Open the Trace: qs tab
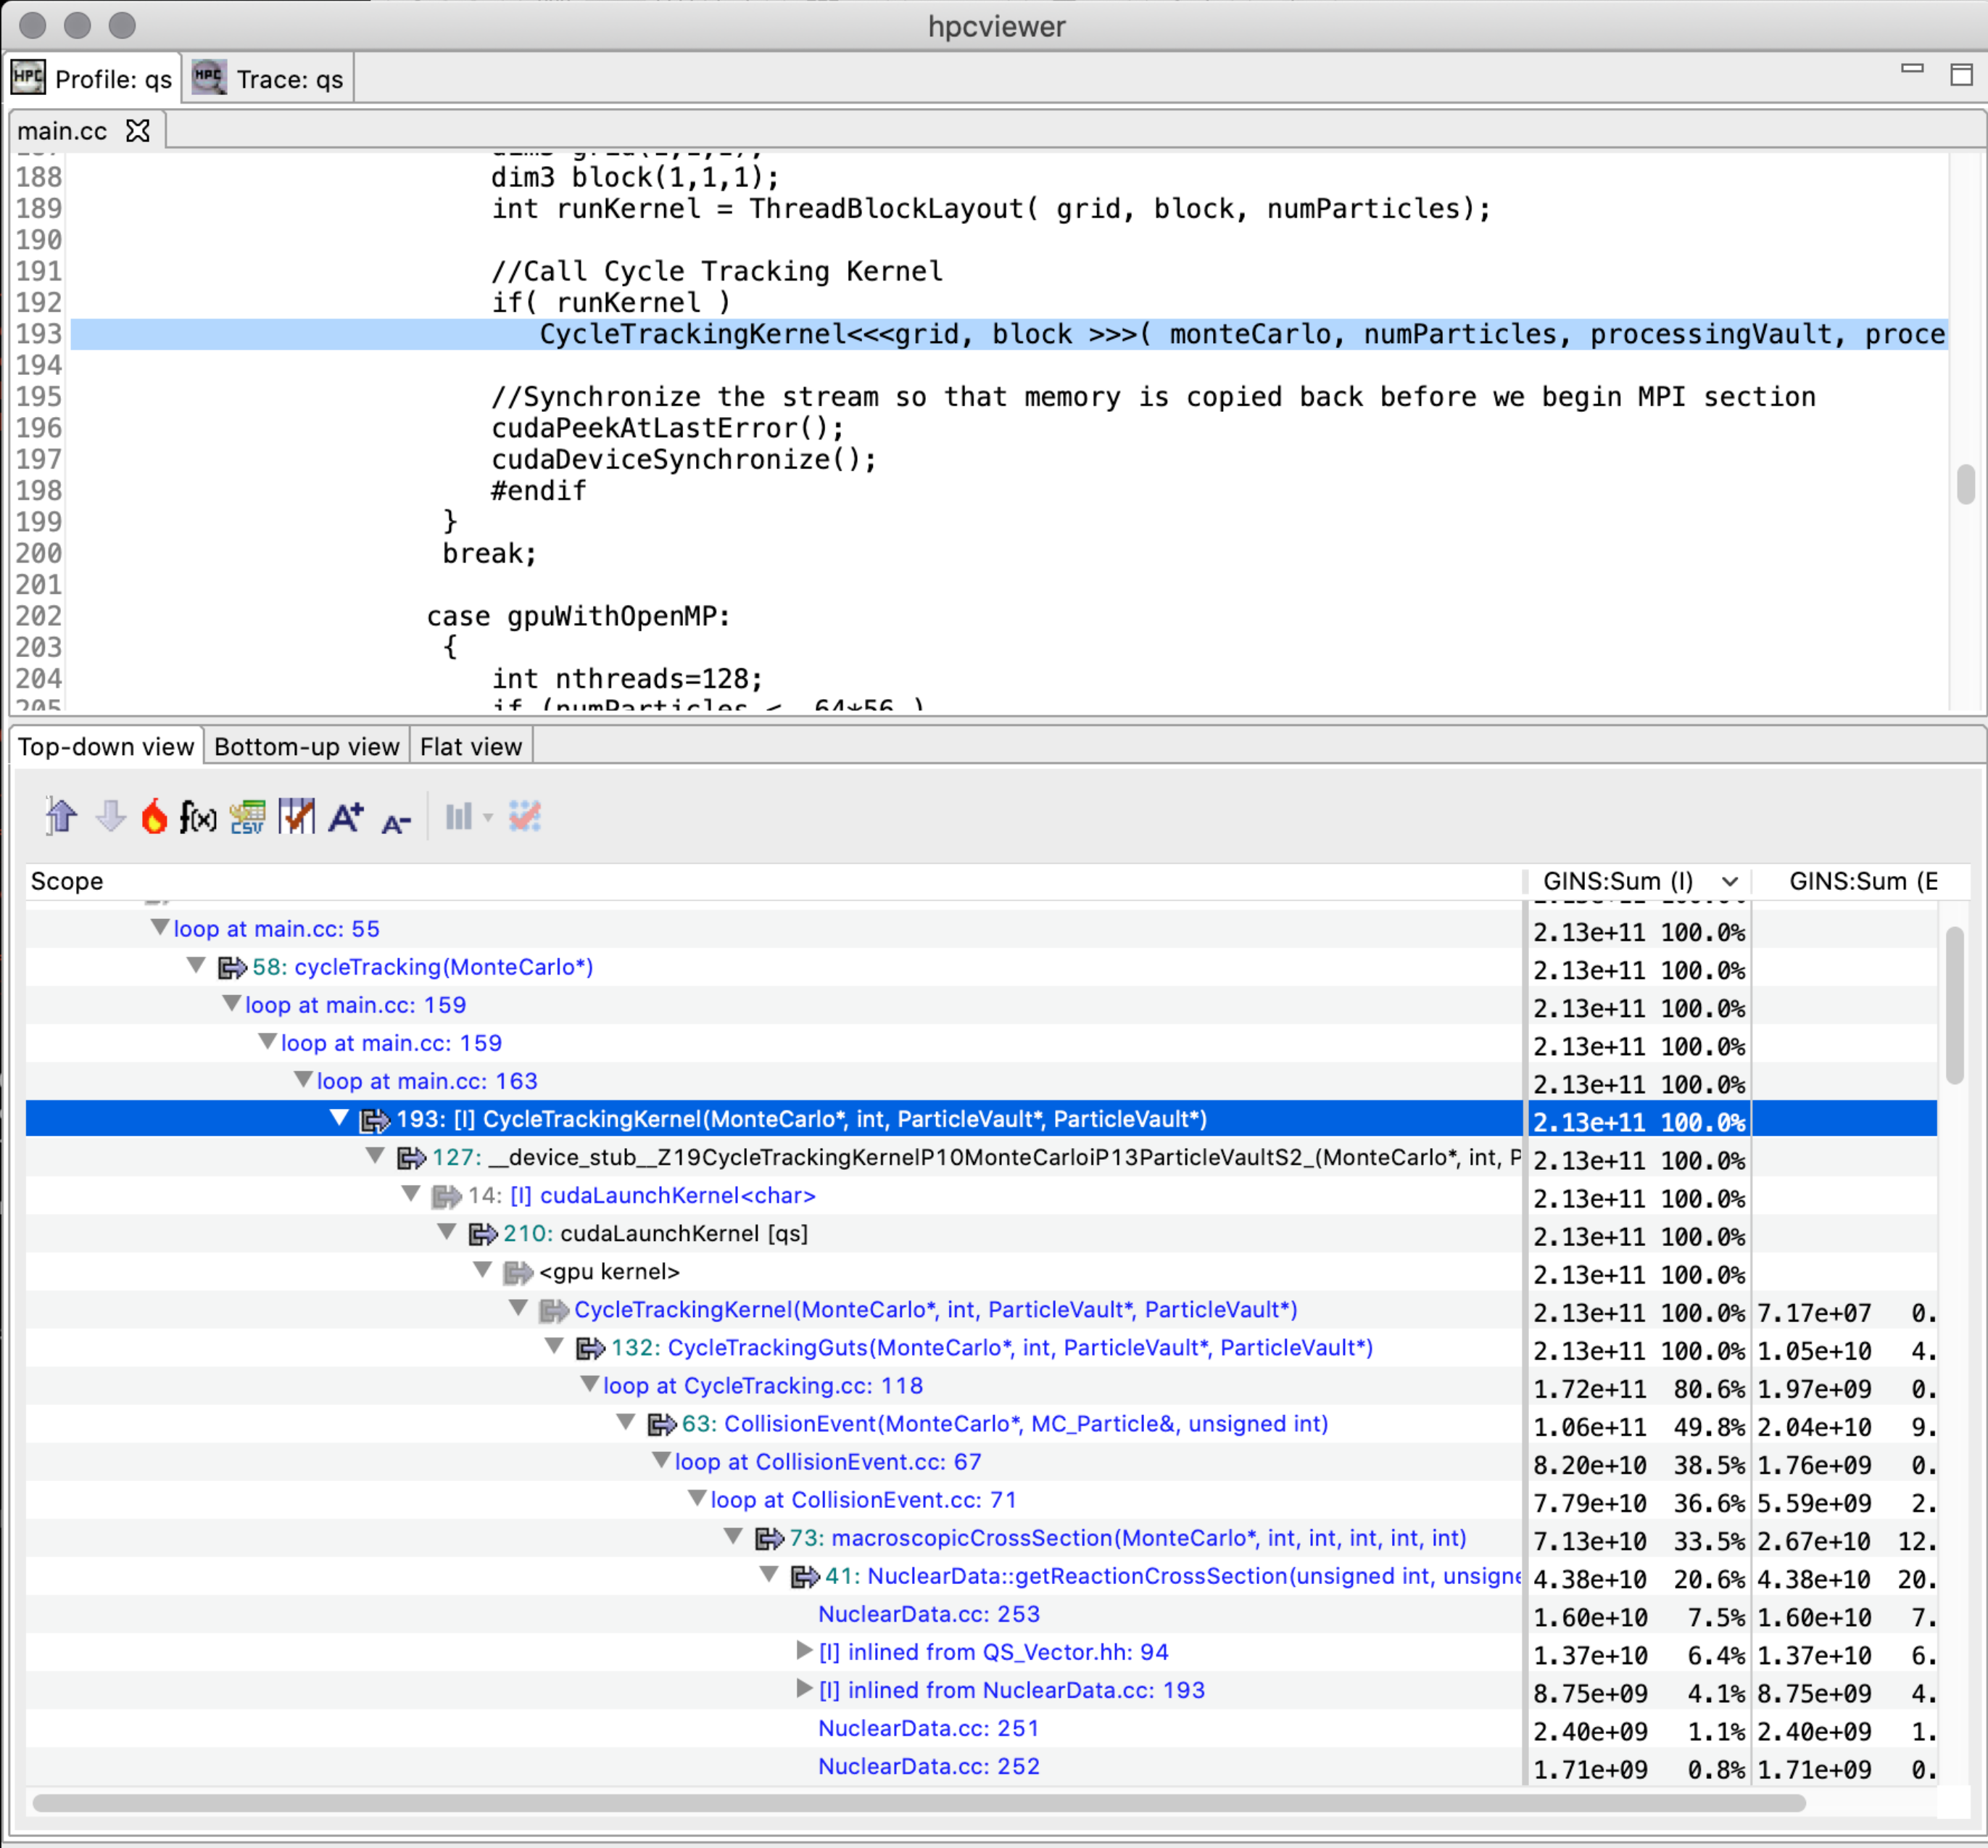 (270, 79)
